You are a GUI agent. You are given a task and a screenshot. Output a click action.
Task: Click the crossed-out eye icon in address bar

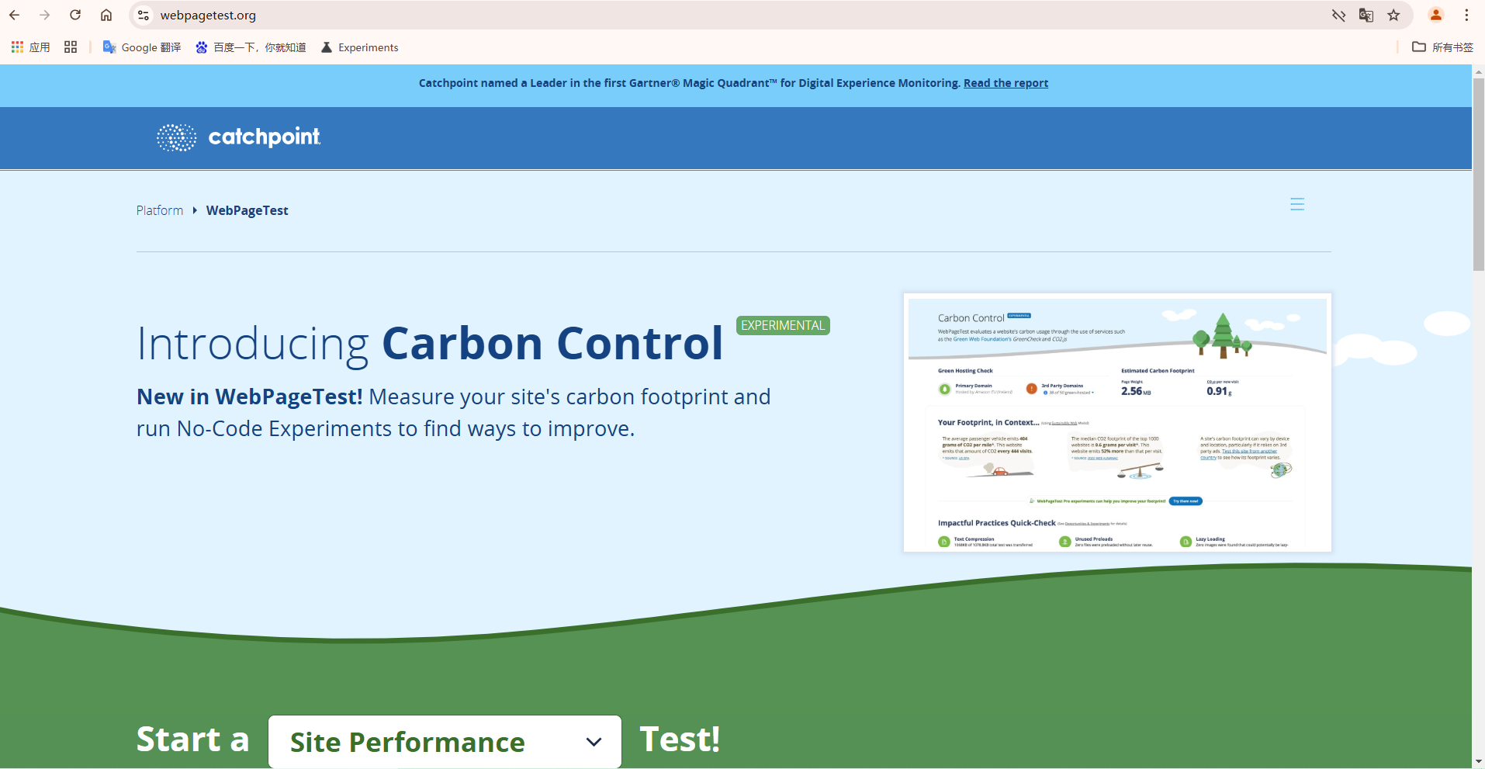[1338, 15]
